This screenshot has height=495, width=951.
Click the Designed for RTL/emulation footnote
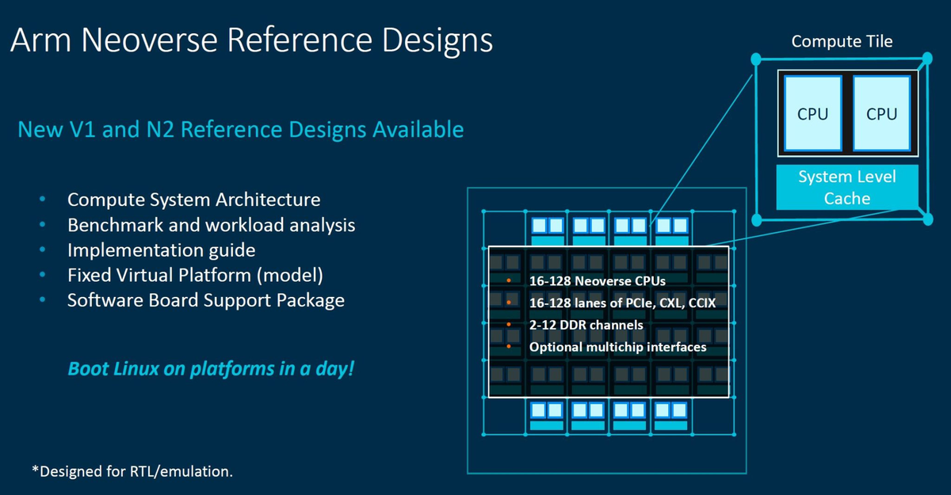point(132,471)
